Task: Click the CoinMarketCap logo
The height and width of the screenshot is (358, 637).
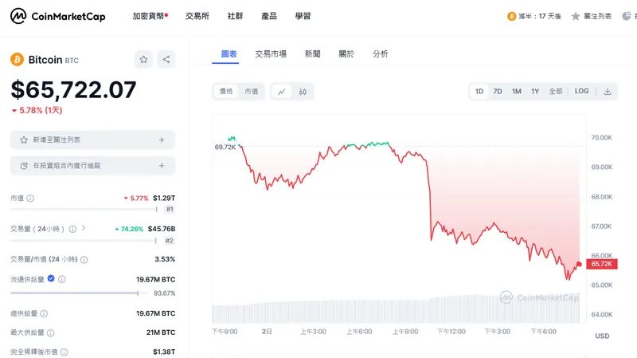Action: tap(57, 16)
